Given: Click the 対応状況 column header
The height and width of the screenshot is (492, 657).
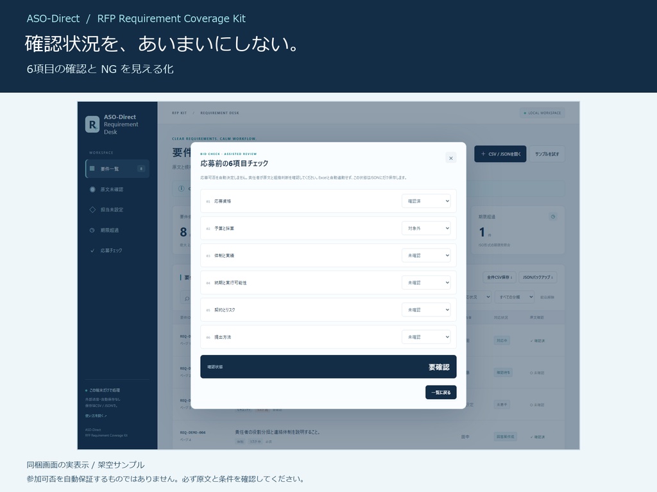Looking at the screenshot, I should coord(500,318).
